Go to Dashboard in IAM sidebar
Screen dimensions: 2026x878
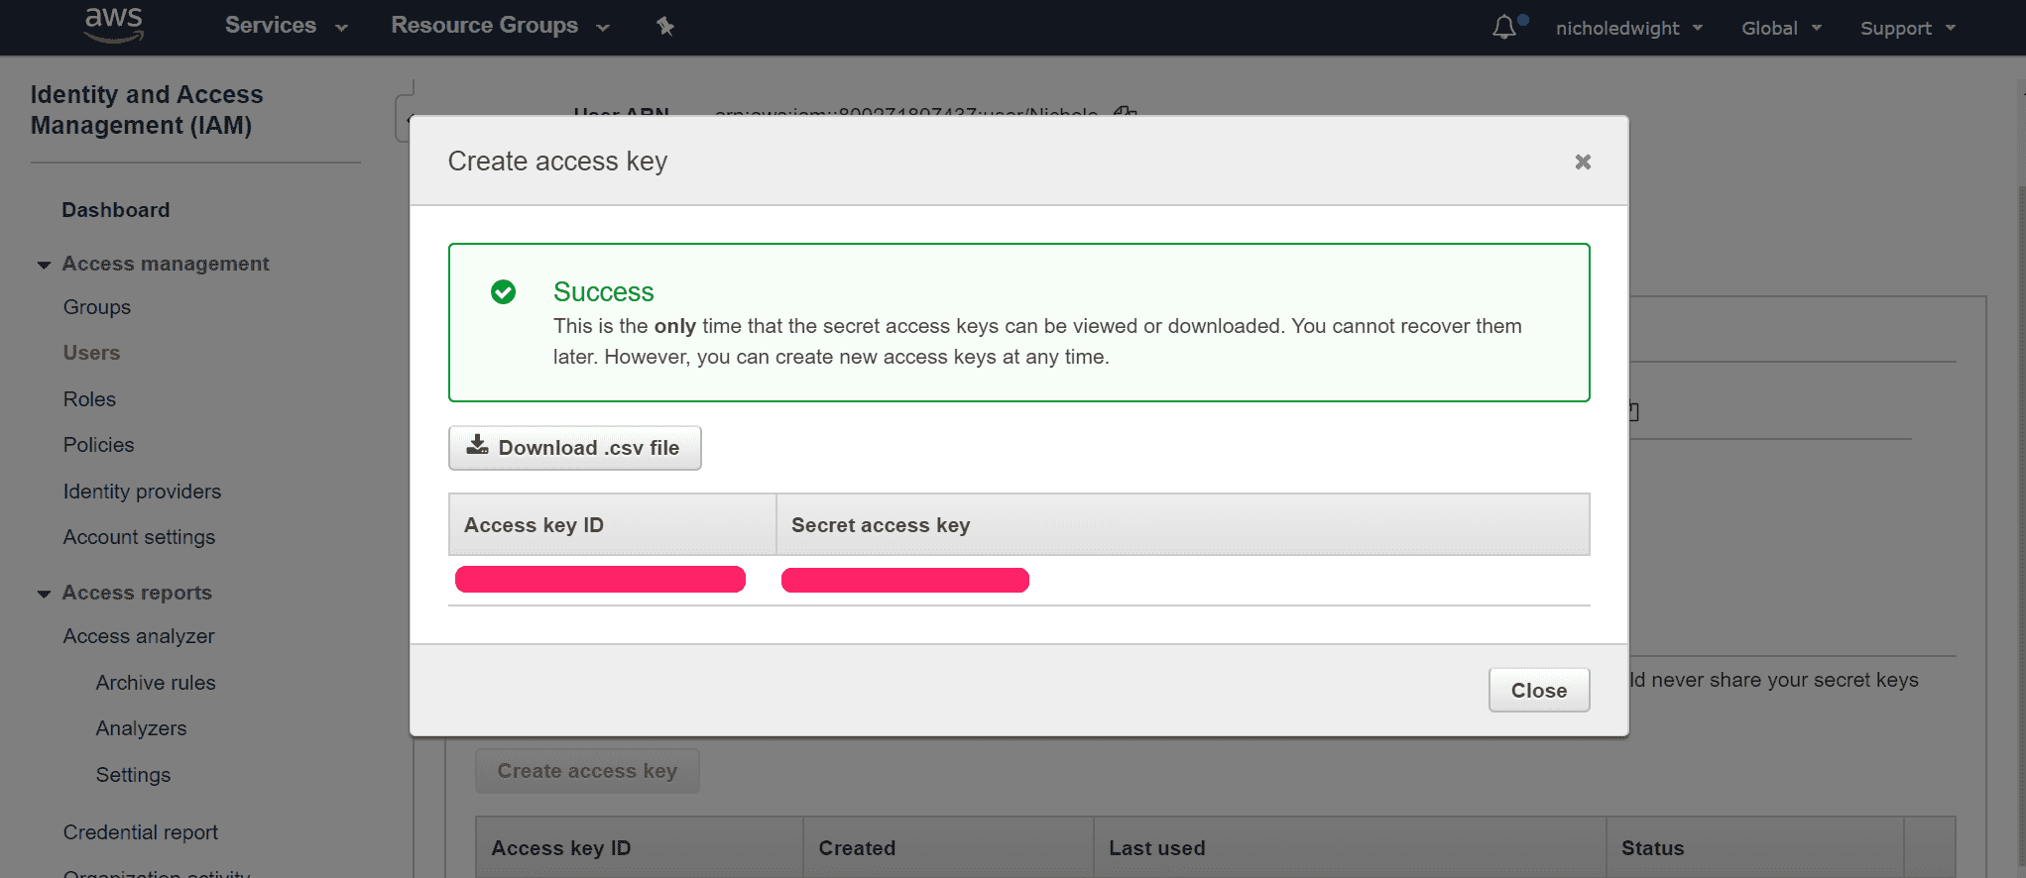(116, 210)
